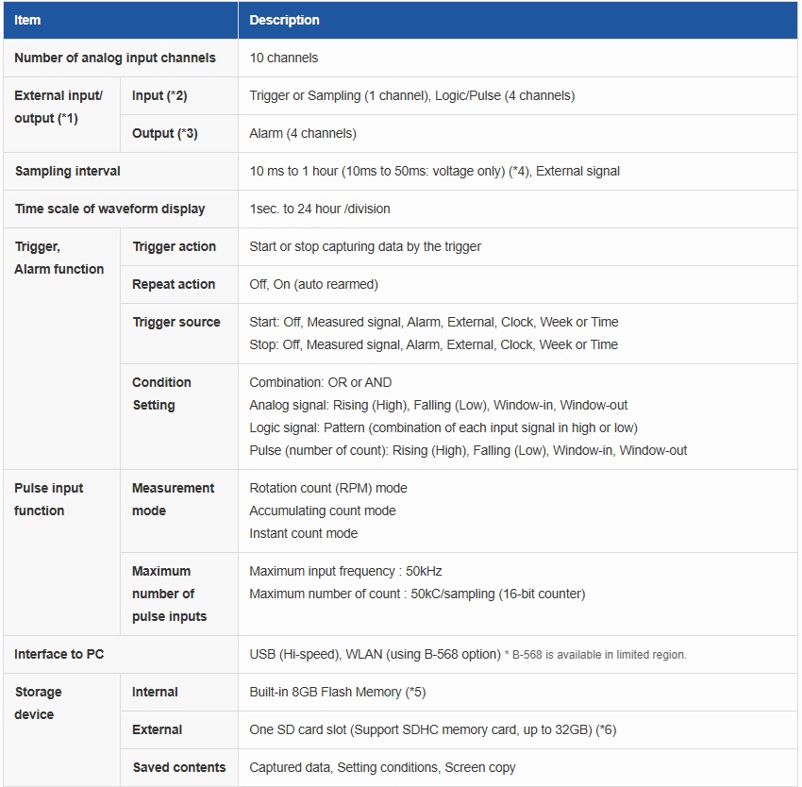Click the "Trigger source" sub-item cell

point(176,322)
